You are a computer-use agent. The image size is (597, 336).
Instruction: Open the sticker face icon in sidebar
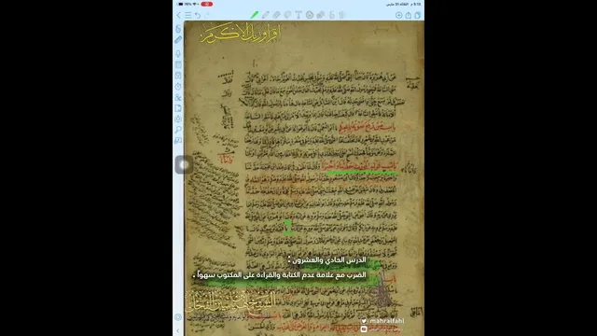178,119
